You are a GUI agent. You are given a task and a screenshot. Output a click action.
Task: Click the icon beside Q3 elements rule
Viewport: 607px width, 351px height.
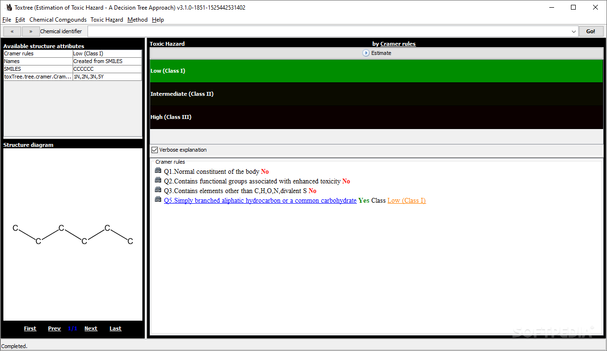pos(158,190)
